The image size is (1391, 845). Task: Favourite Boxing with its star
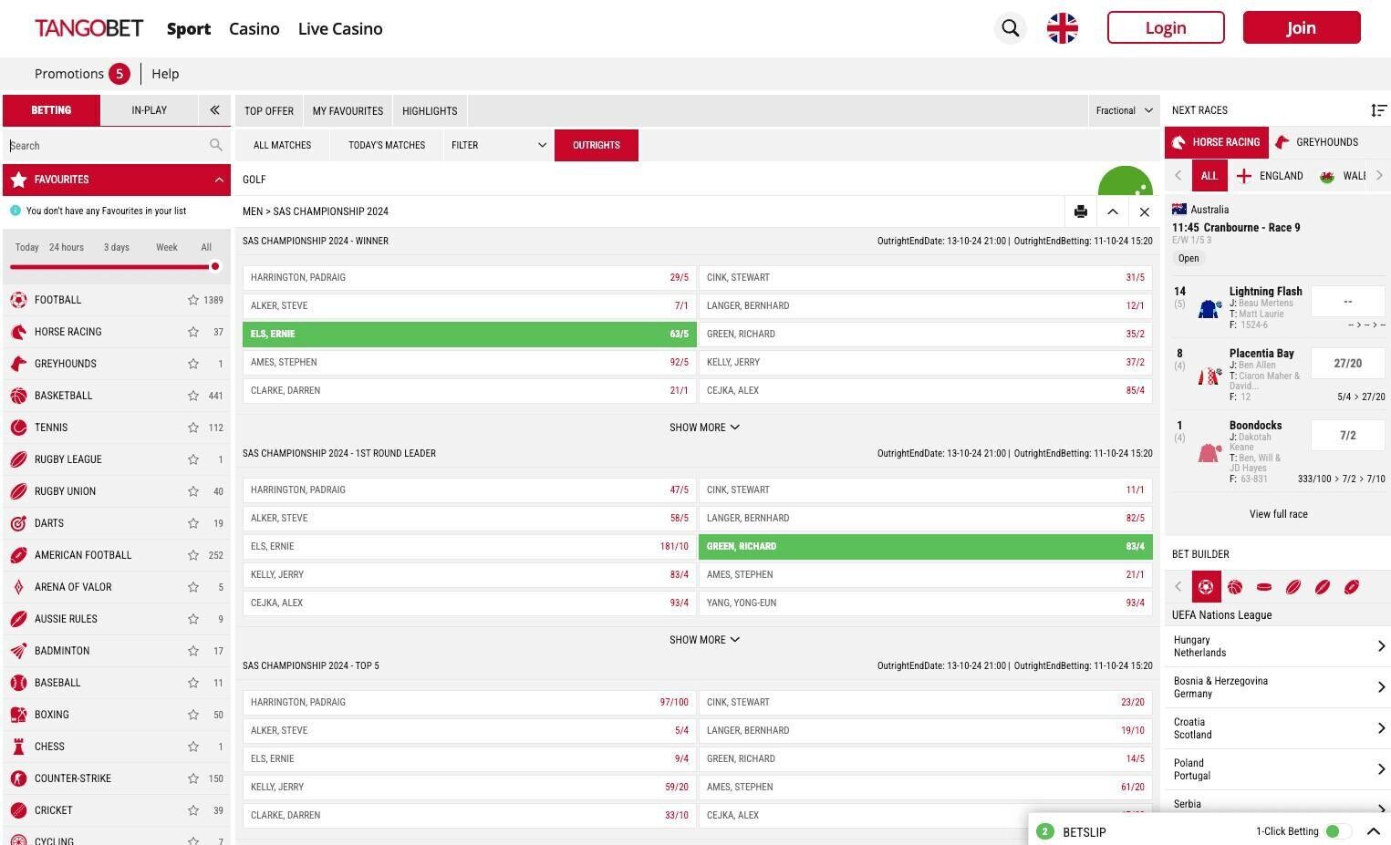pos(193,715)
